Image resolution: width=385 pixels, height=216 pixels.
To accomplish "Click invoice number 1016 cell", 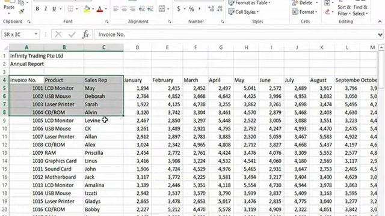I will 26,209.
